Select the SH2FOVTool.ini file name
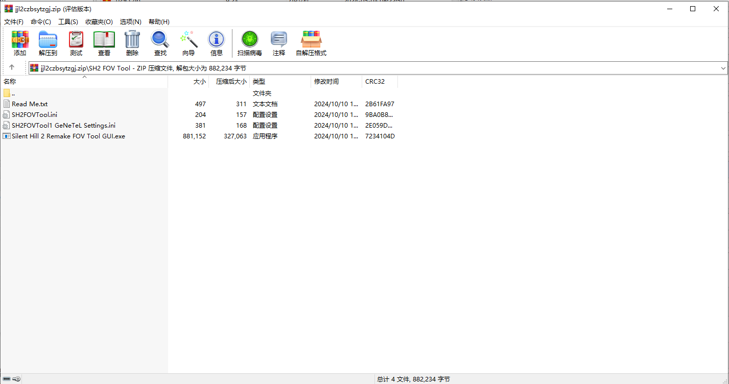The width and height of the screenshot is (729, 384). coord(35,114)
